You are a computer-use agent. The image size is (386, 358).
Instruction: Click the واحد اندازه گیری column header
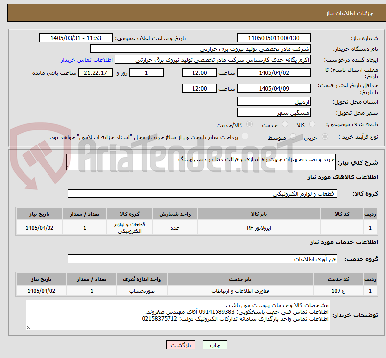[x=142, y=279]
